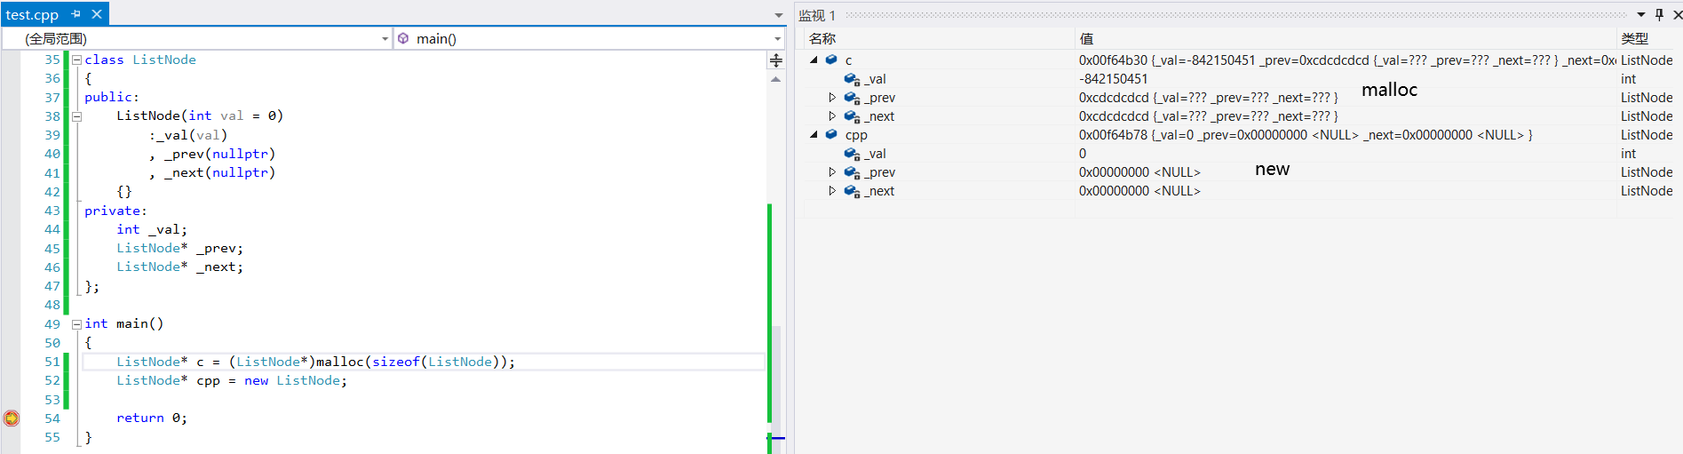The width and height of the screenshot is (1683, 454).
Task: Collapse the ListNode constructor block at line 38
Action: [76, 116]
